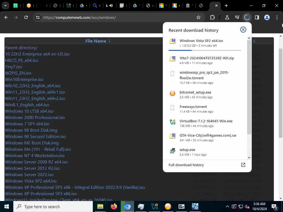Open VirtualBox-7.1.2-164945-Win.exe download

(205, 123)
